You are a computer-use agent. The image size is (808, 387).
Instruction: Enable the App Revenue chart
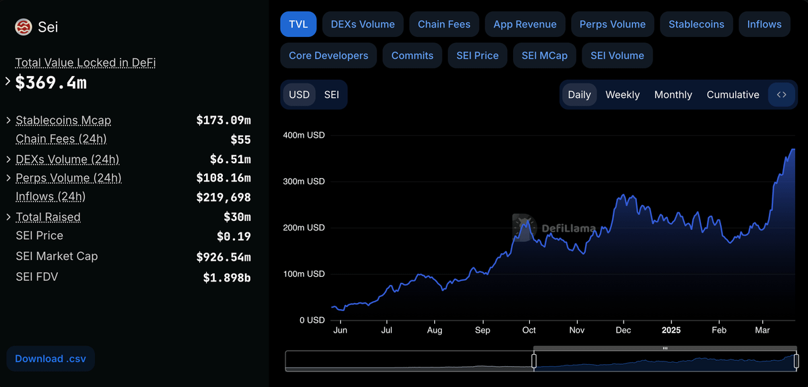[525, 24]
